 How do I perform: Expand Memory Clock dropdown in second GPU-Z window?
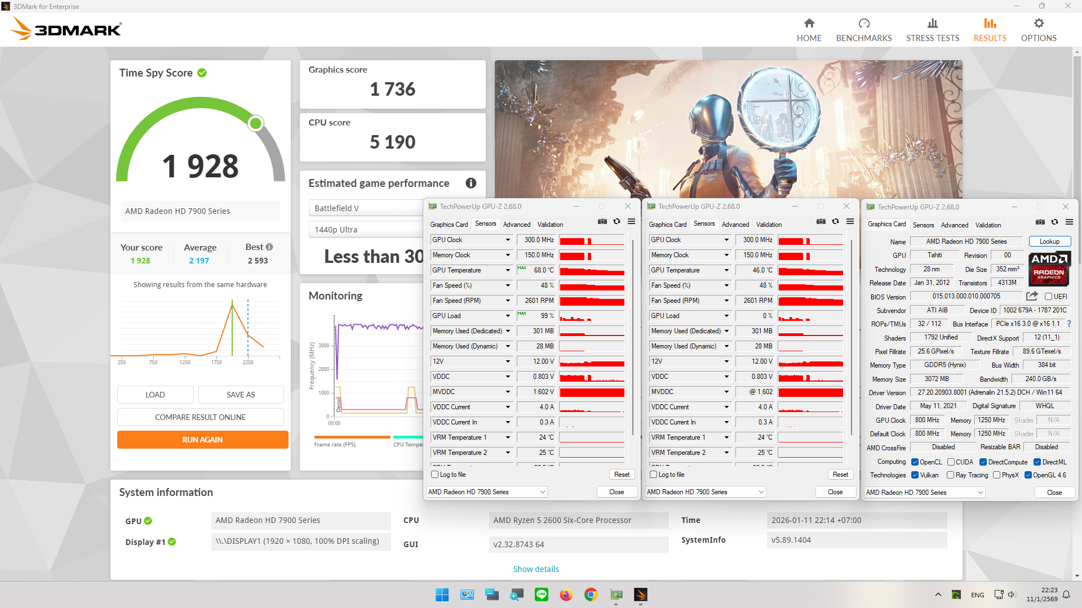click(x=726, y=255)
